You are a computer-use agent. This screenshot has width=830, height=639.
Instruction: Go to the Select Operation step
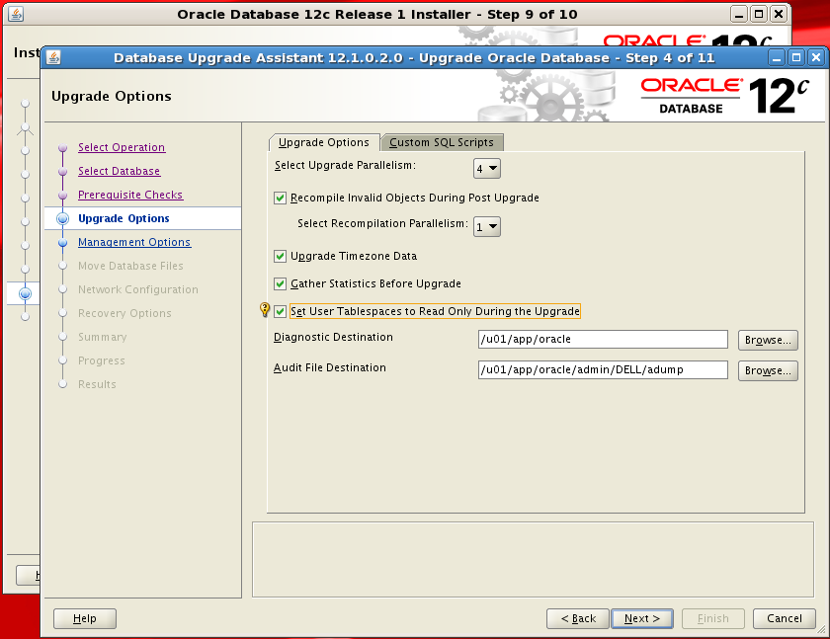pos(122,147)
